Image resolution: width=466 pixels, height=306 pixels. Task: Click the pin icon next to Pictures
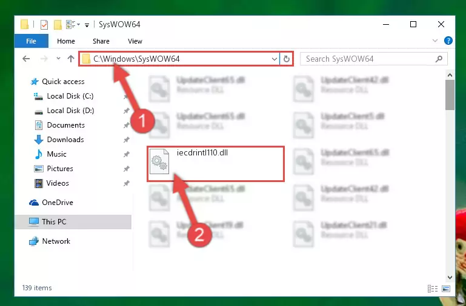click(x=126, y=168)
